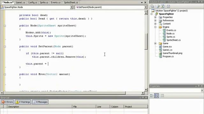Switch to the Game1.cs tab
The width and height of the screenshot is (204, 114).
(20, 3)
